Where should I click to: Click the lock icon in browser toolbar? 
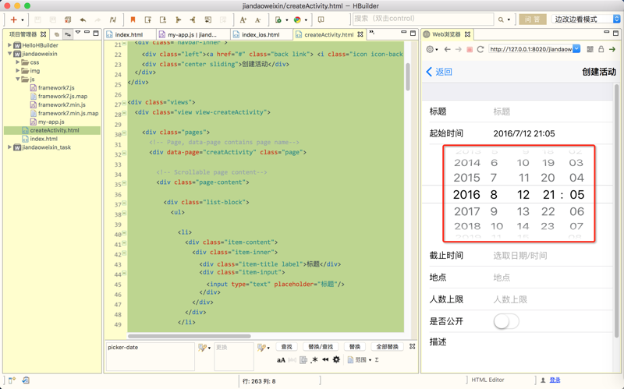coord(601,49)
